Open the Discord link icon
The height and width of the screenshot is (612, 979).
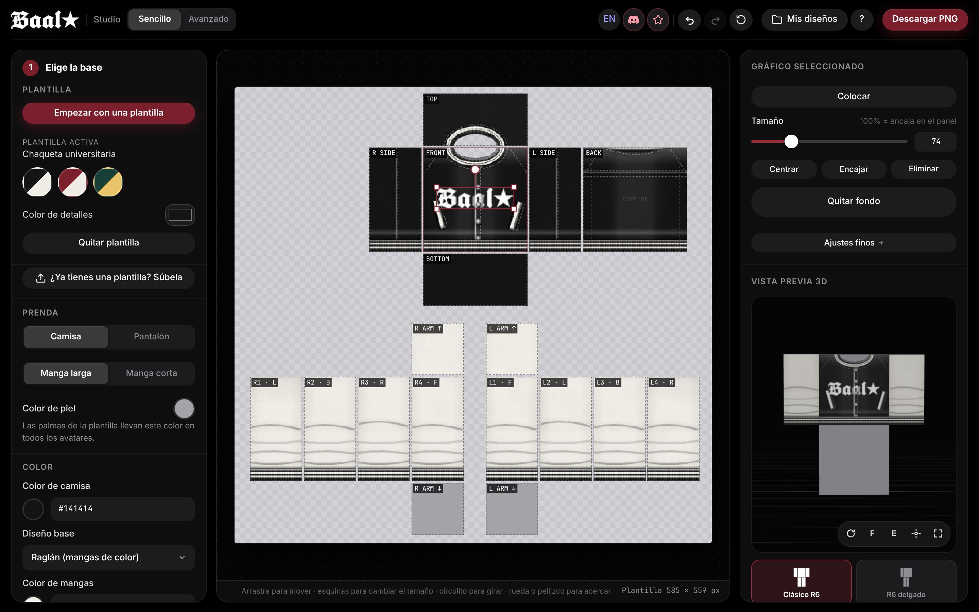[x=634, y=19]
